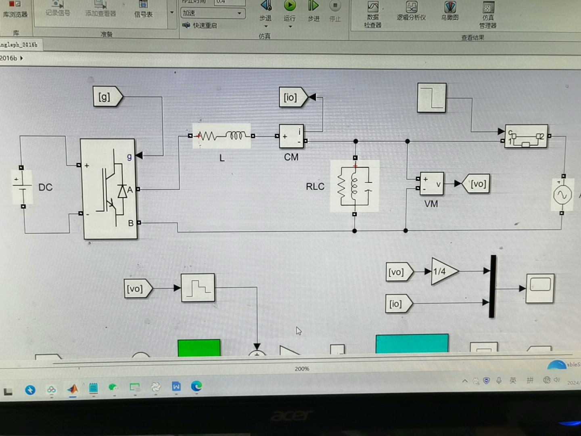
Task: Edit the 停止时间 stop time field showing 0.4
Action: 228,2
